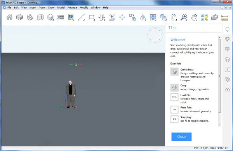Select the Box solid tool

pyautogui.click(x=50, y=17)
